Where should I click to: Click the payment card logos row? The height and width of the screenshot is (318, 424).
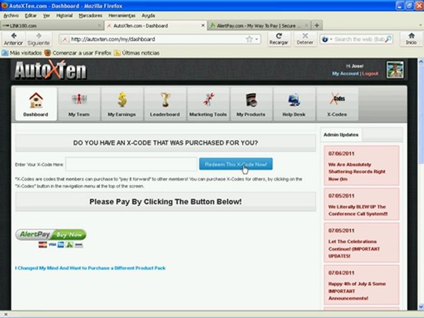pos(61,245)
